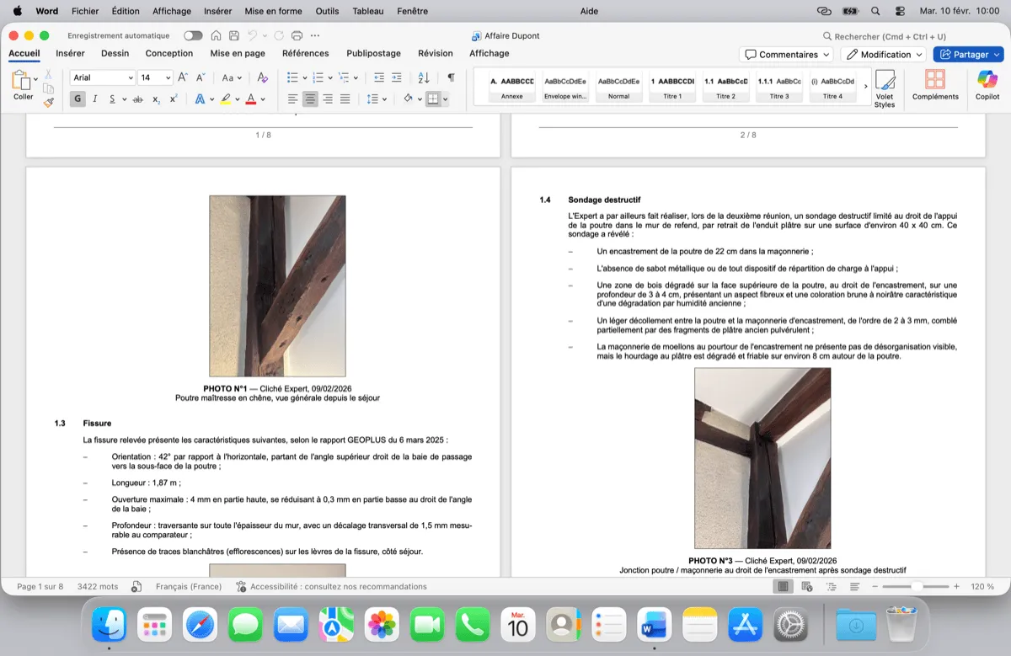
Task: Apply yellow text highlight color
Action: [x=226, y=99]
